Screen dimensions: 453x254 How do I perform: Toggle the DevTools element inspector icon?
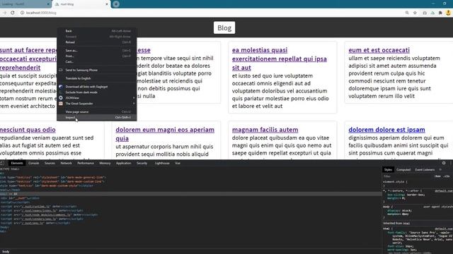(x=2, y=163)
